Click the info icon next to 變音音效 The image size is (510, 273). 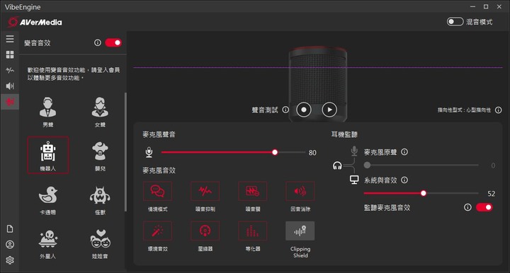click(x=97, y=42)
